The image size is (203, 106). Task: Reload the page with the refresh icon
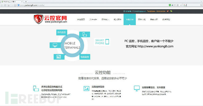[x=5, y=5]
